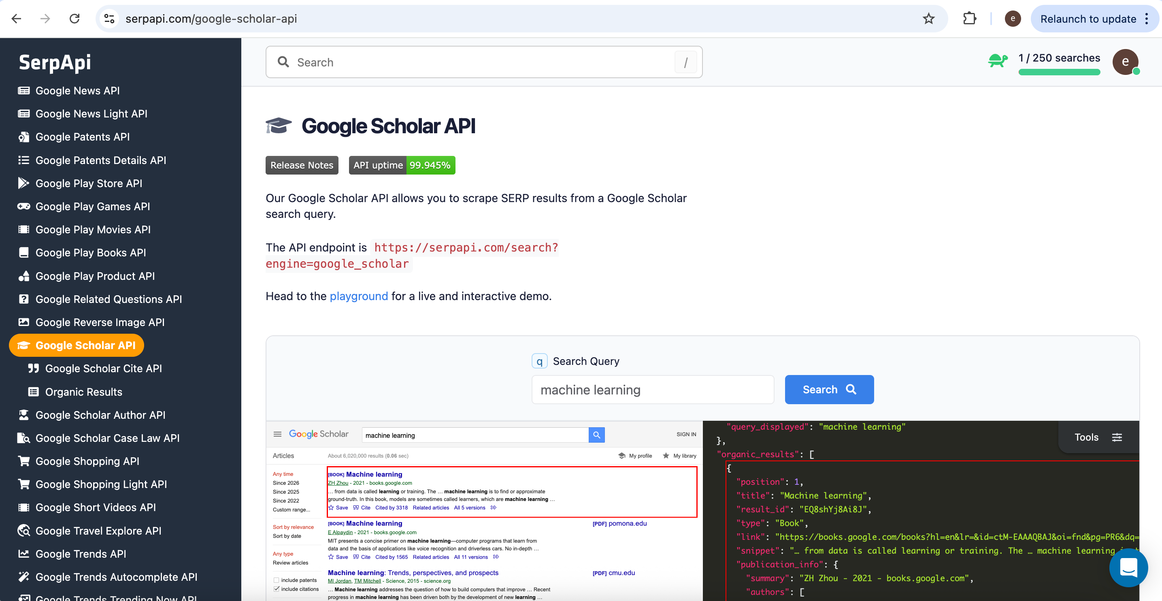Uncheck the include citations checkbox

click(276, 589)
